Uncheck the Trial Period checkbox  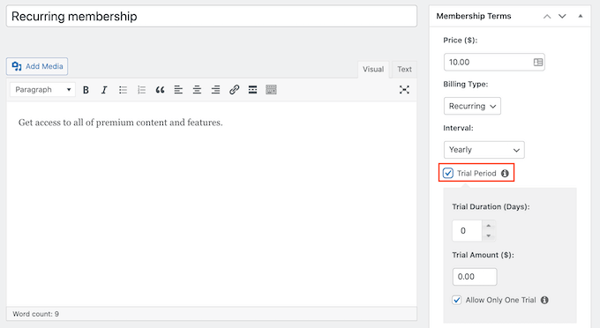pyautogui.click(x=448, y=173)
